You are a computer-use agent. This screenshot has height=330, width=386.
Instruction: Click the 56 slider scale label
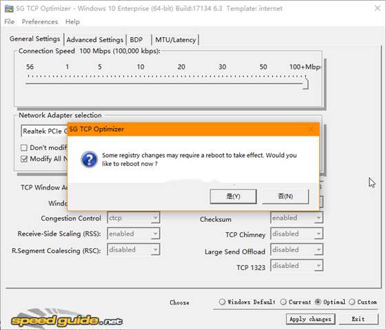click(30, 67)
